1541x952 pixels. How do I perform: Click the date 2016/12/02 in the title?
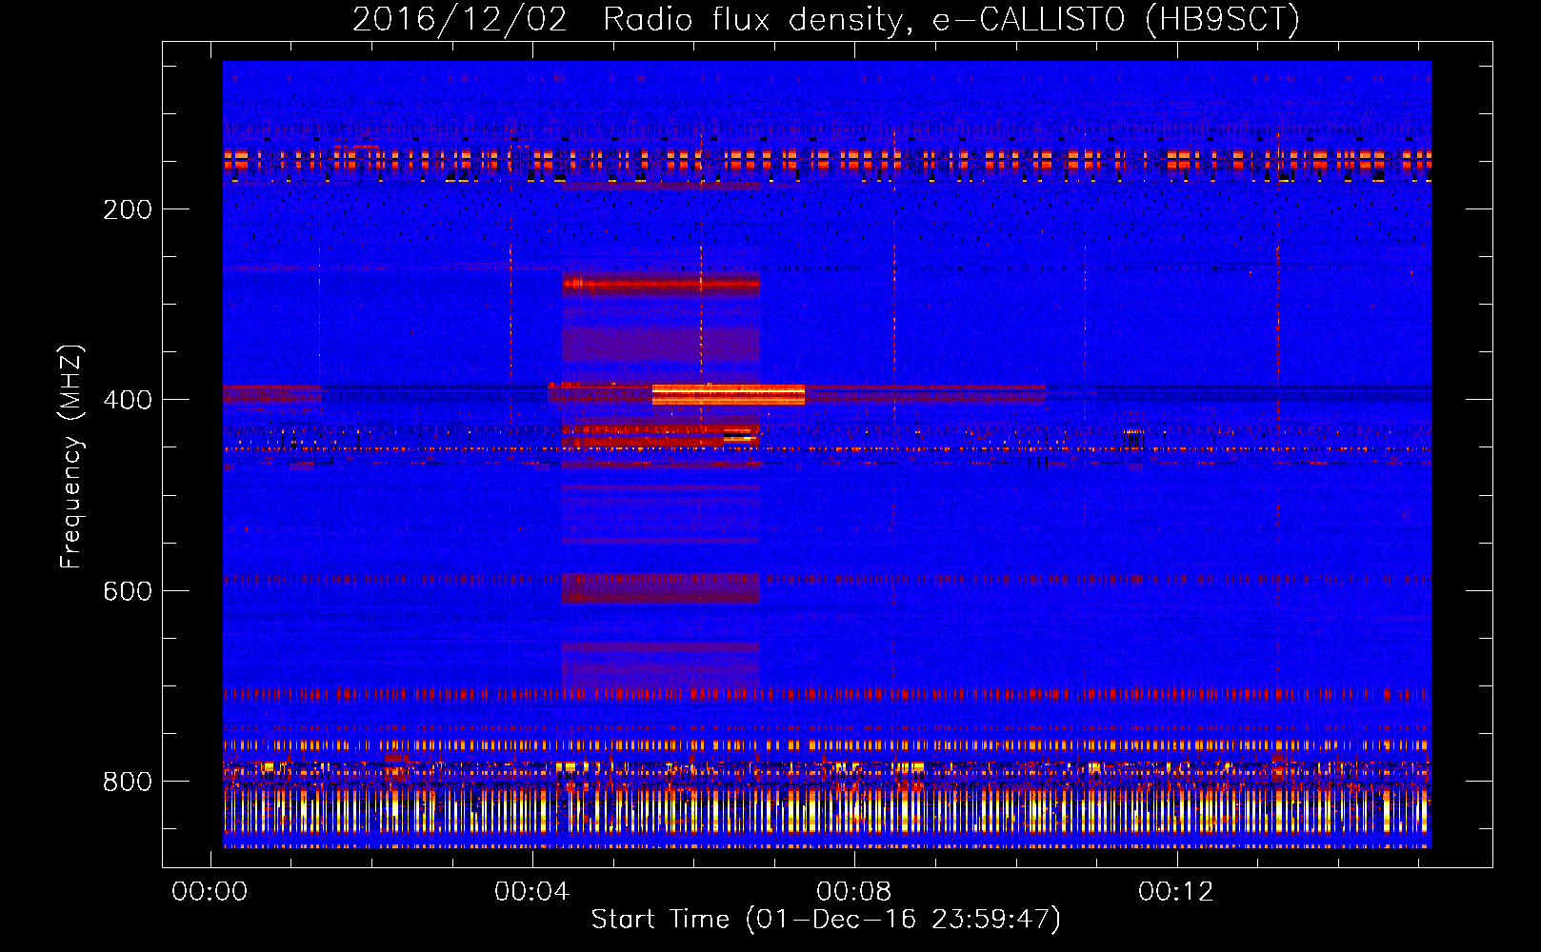point(460,19)
